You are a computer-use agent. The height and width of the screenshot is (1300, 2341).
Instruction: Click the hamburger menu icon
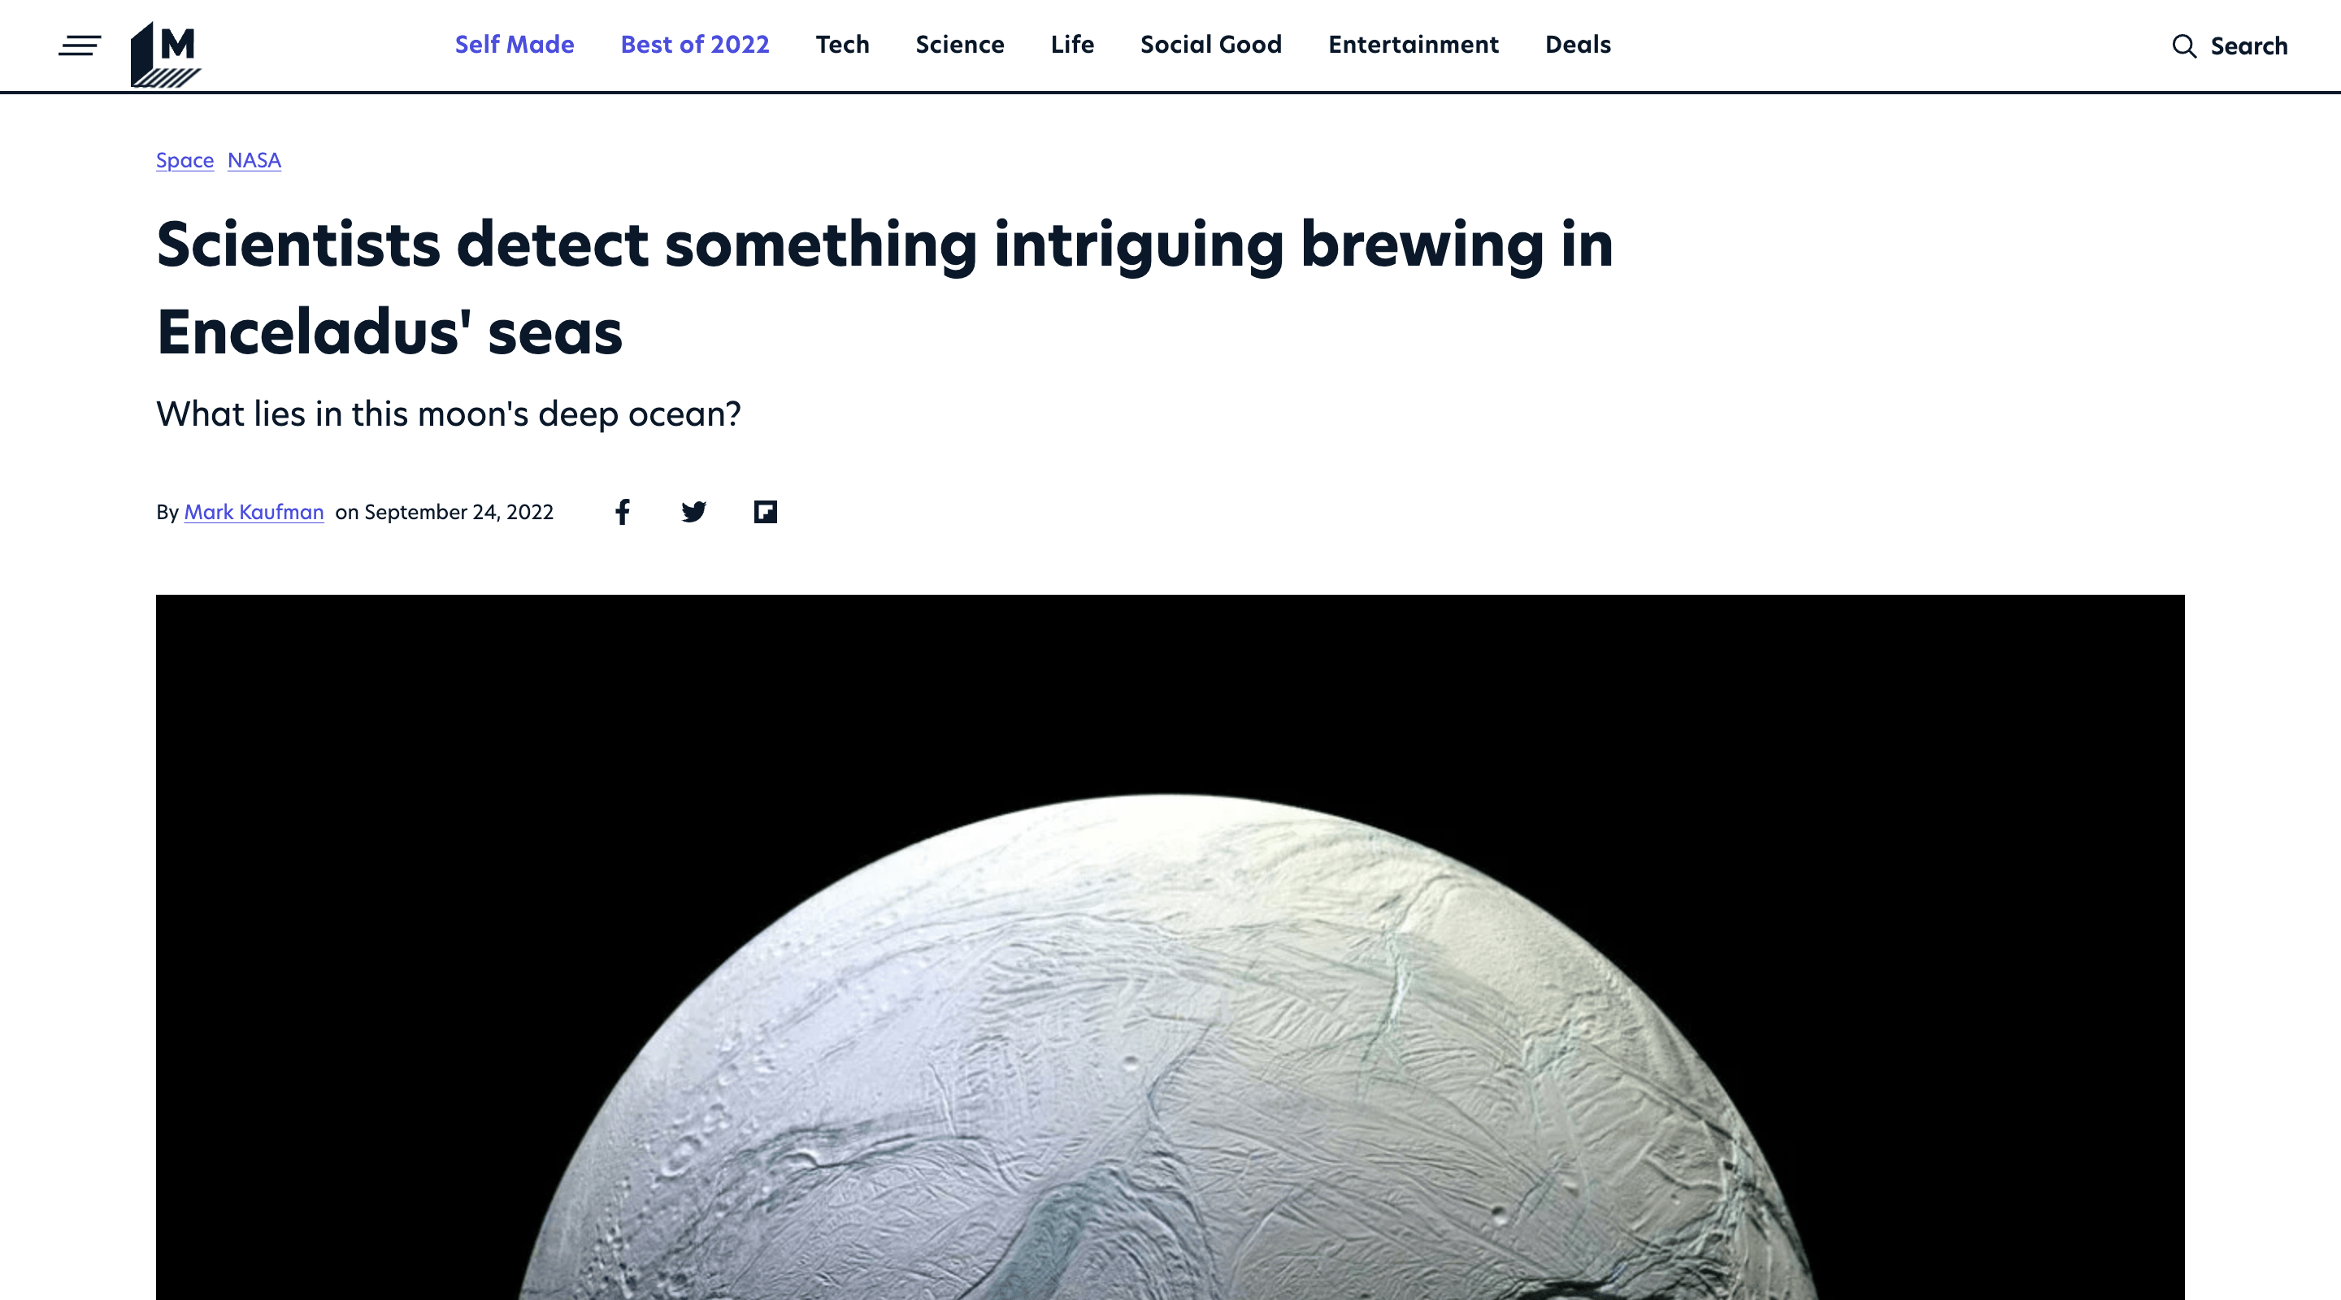tap(77, 45)
